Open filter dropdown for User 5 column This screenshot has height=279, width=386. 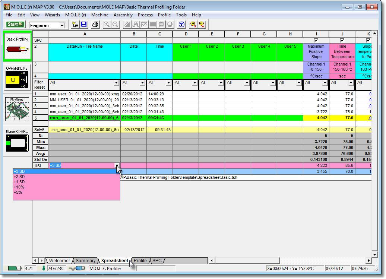point(299,83)
